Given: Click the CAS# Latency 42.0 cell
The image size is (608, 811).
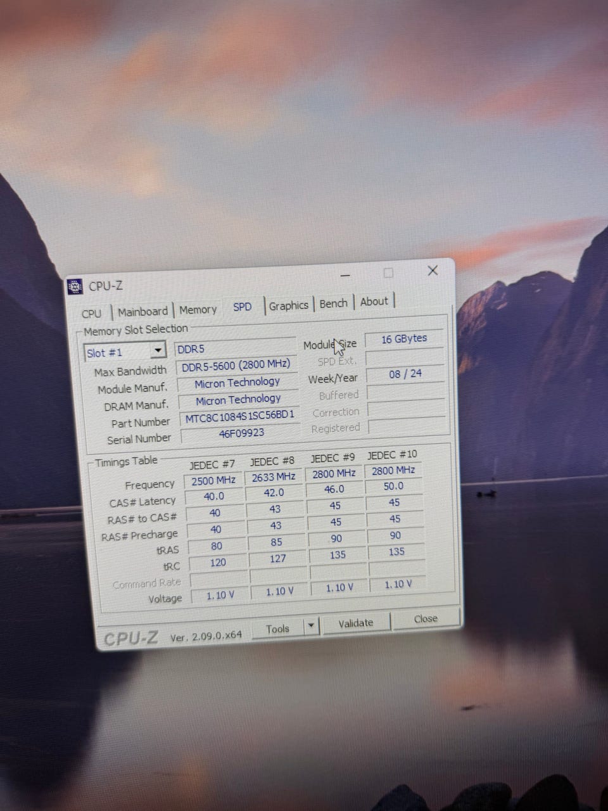Looking at the screenshot, I should (x=274, y=493).
